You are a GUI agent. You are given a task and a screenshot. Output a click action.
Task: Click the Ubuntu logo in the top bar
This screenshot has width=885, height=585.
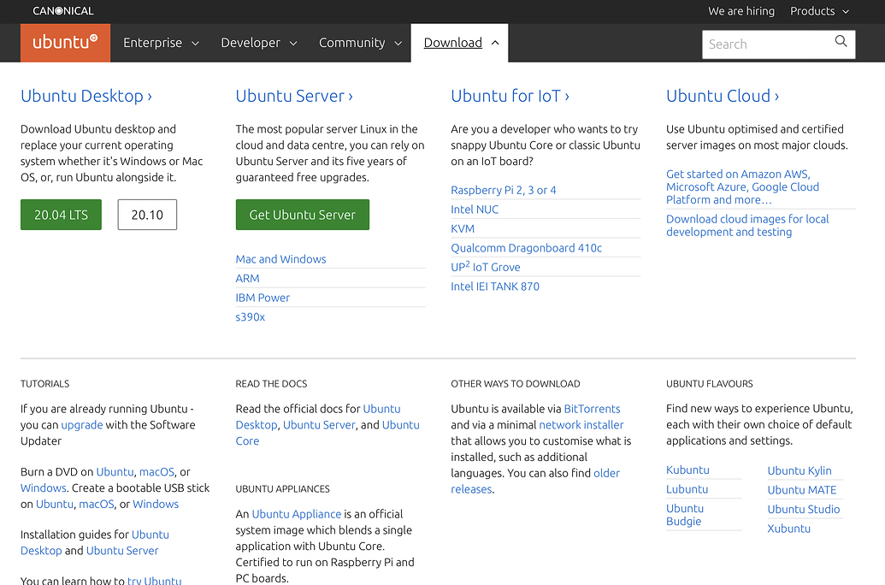coord(65,42)
